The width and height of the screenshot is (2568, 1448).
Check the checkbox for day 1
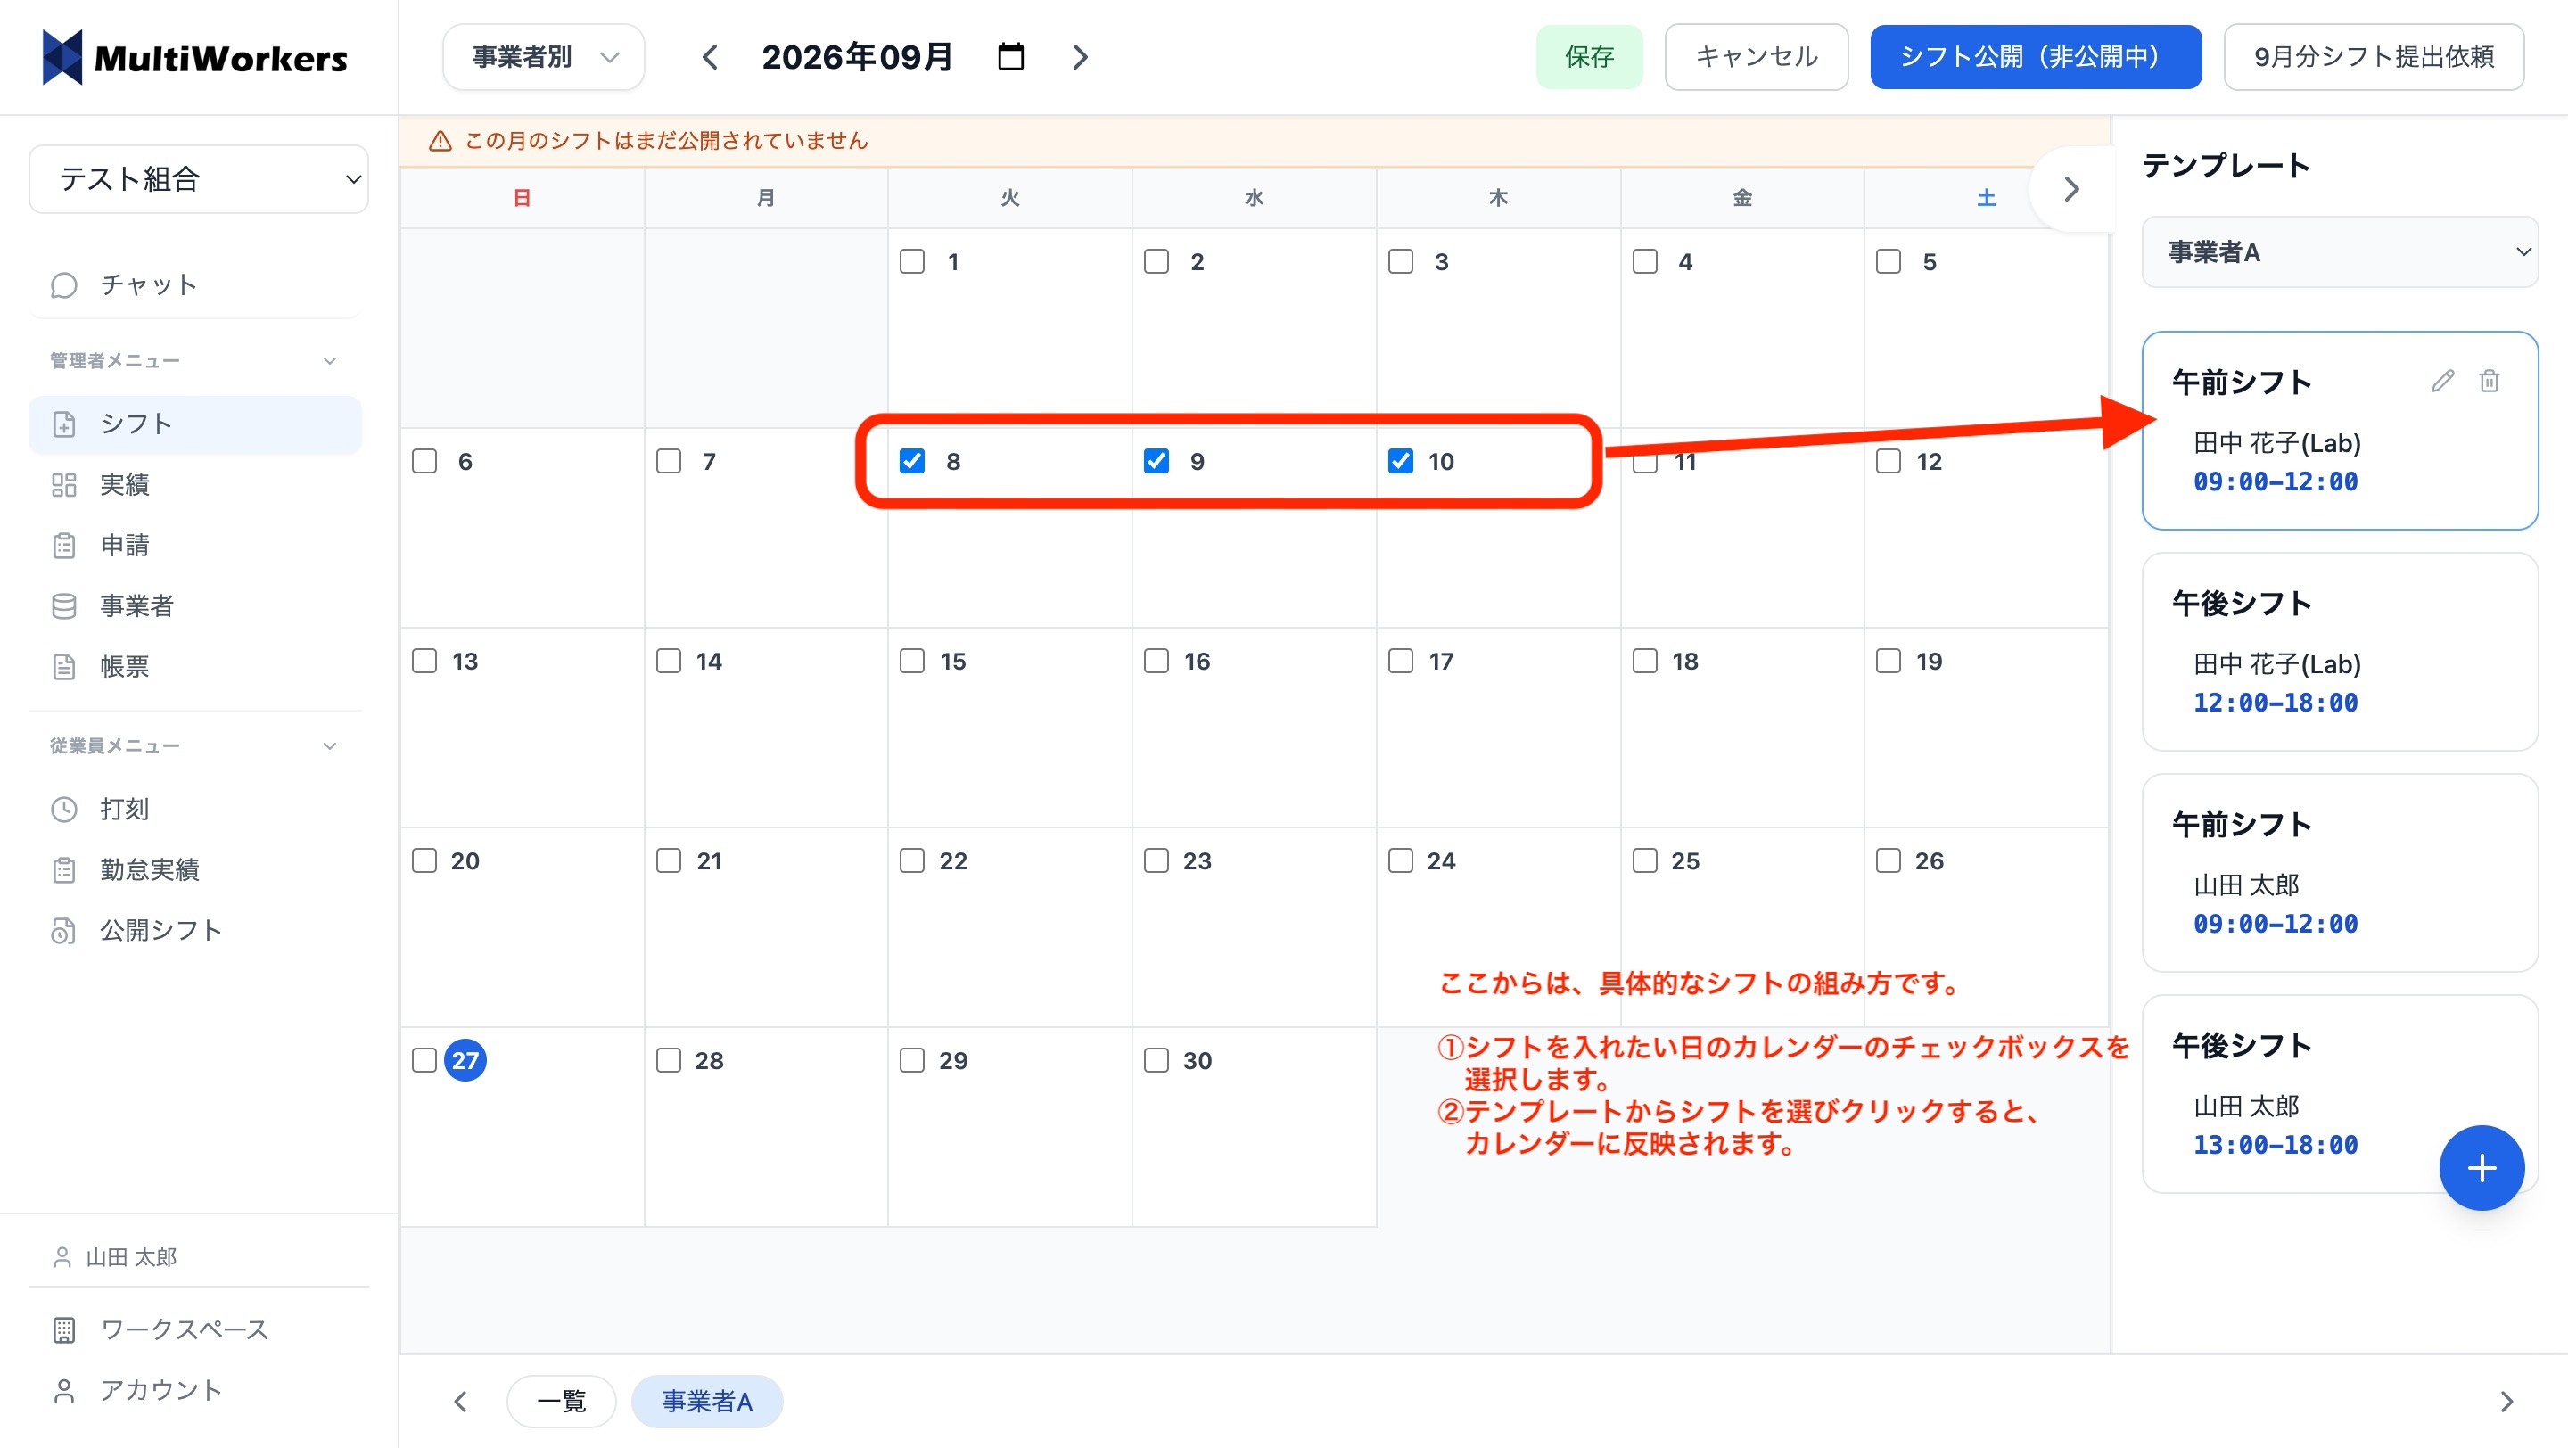click(912, 261)
